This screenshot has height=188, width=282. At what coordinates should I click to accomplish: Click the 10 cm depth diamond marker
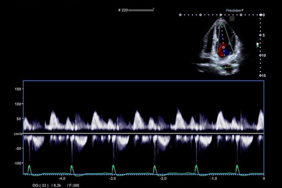(x=260, y=55)
